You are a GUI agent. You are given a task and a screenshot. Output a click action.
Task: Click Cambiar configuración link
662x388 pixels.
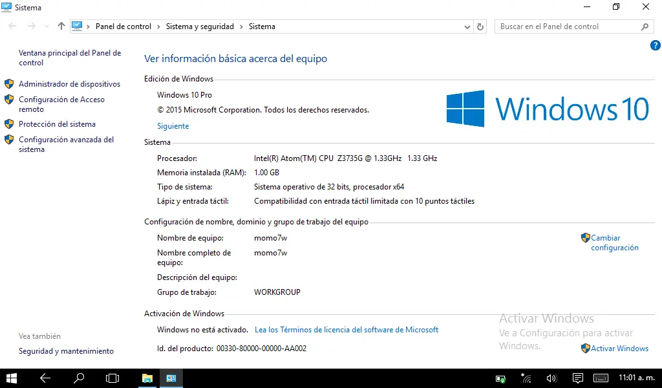615,242
